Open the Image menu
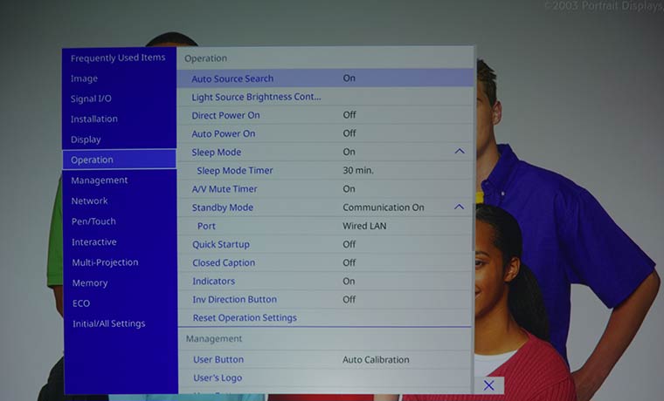Image resolution: width=664 pixels, height=401 pixels. 84,78
